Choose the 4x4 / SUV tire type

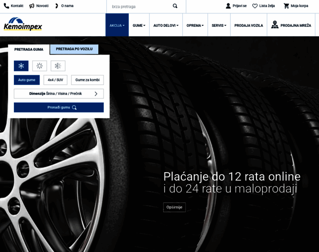coord(55,80)
